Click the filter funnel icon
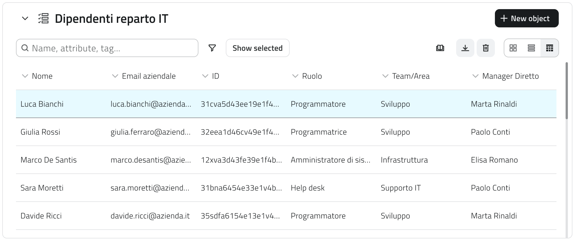This screenshot has width=577, height=243. point(212,48)
